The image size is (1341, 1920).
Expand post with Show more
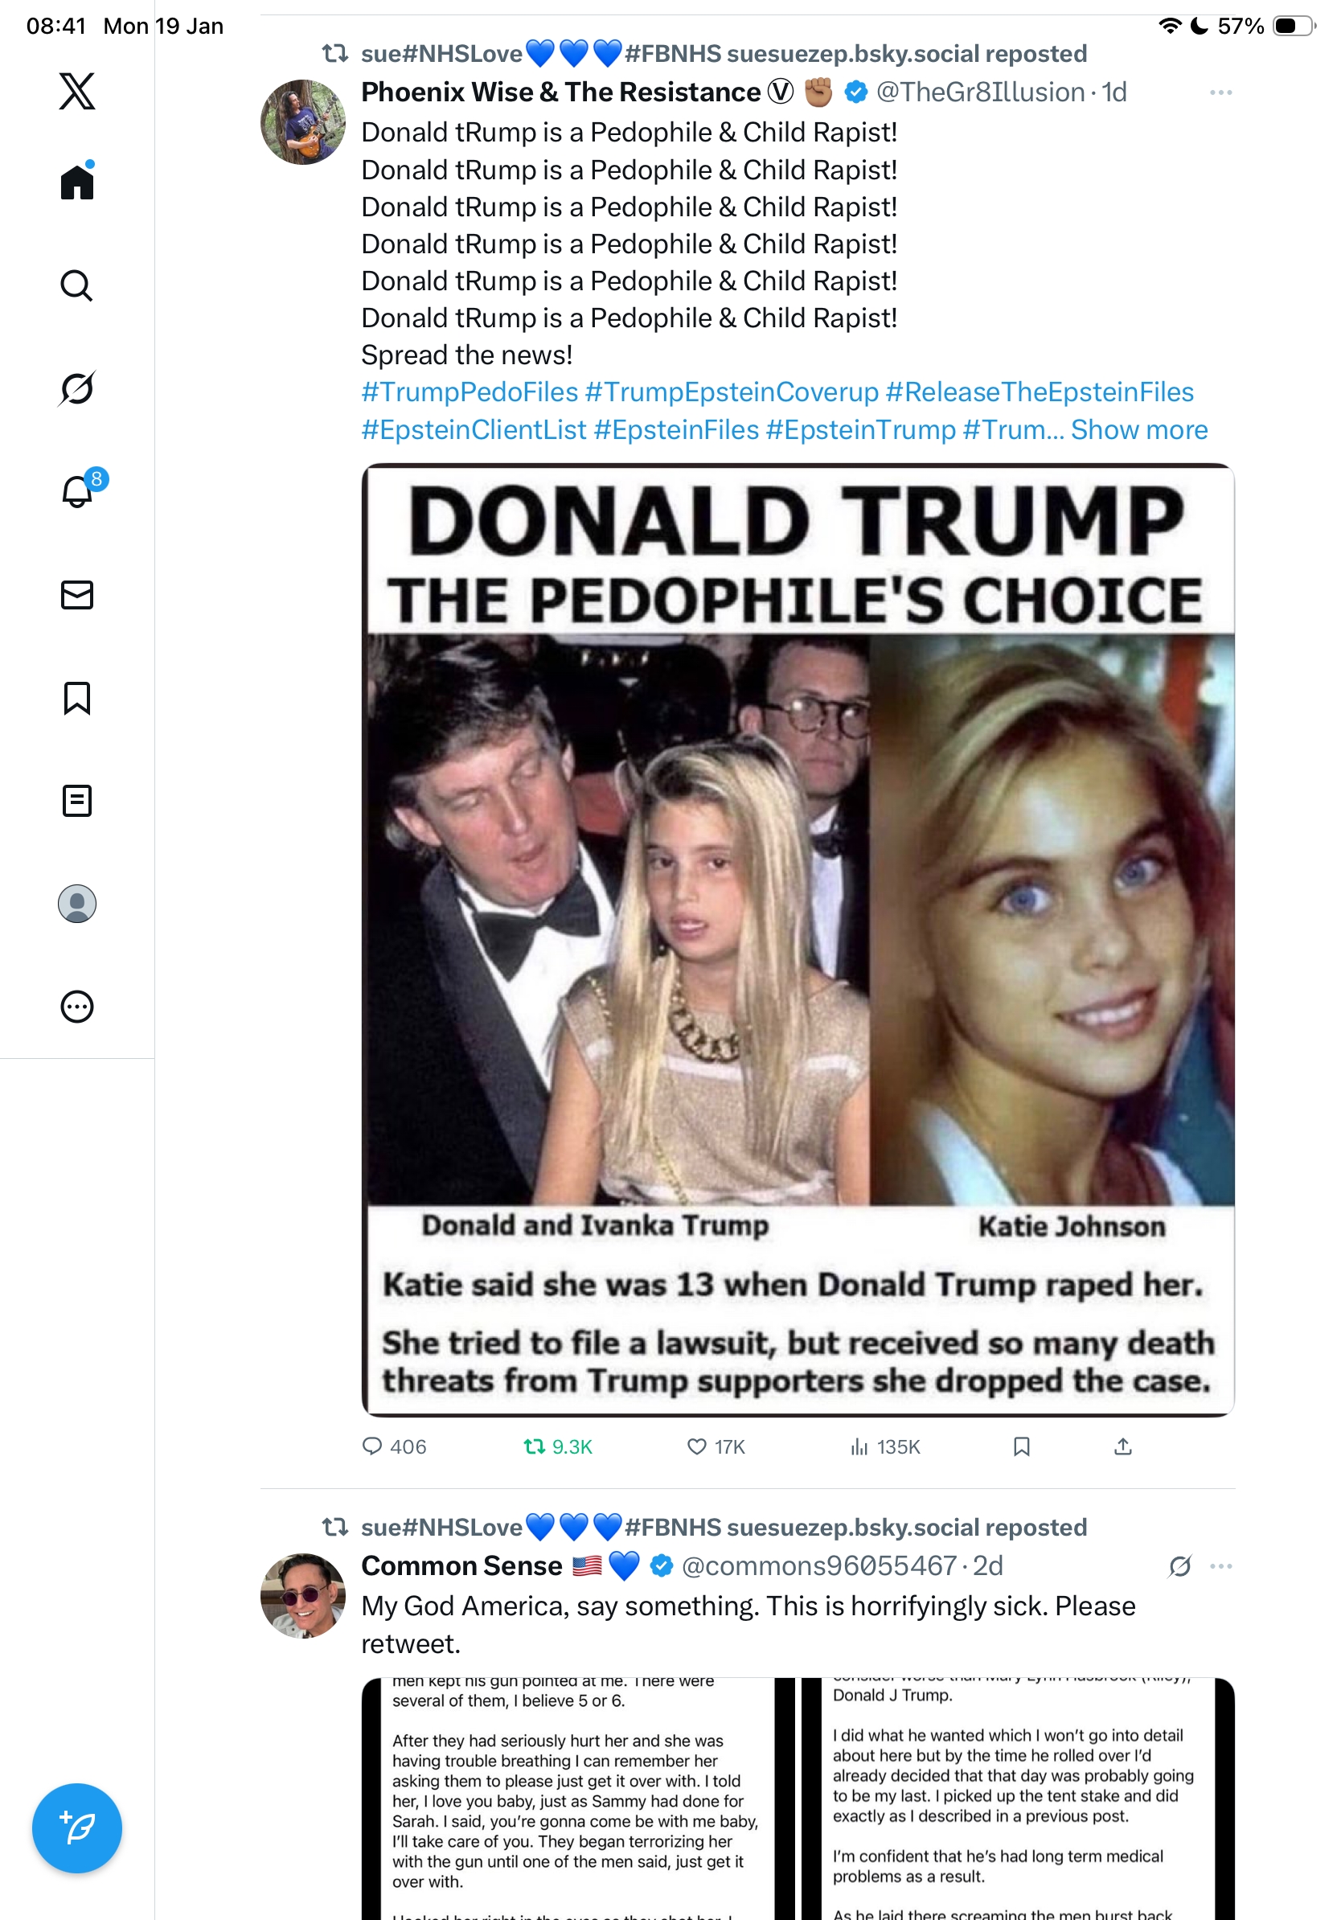point(1138,429)
